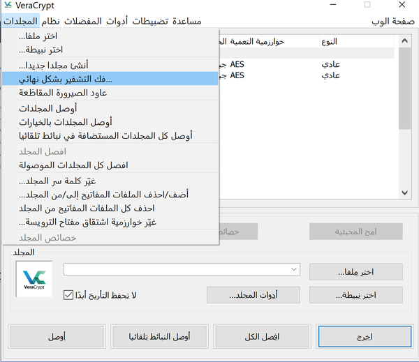Select غيّر خوارزمية اشتقاق مفتاح الترويسة...

pos(110,222)
